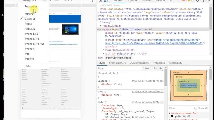The height and width of the screenshot is (120, 214).
Task: Collapse the body CSPvNext element
Action: pyautogui.click(x=101, y=29)
